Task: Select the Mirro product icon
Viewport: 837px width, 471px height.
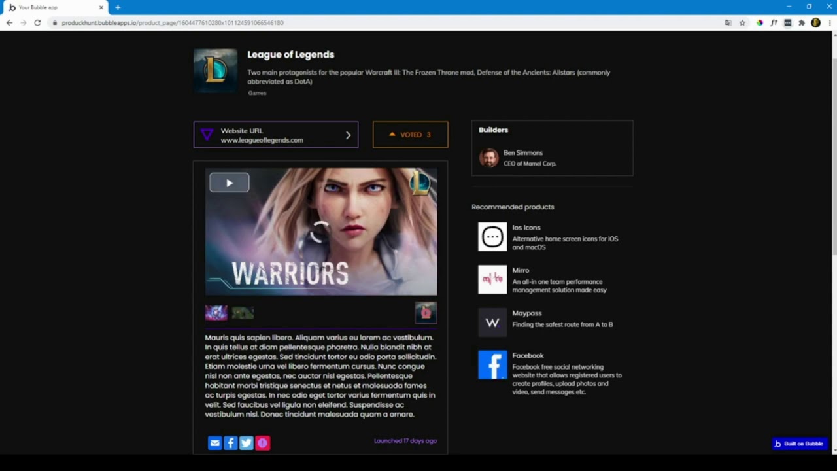Action: click(x=492, y=279)
